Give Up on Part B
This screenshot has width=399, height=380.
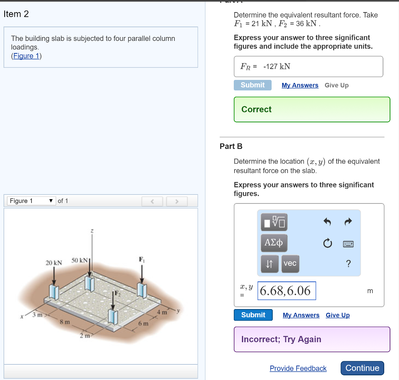point(337,315)
